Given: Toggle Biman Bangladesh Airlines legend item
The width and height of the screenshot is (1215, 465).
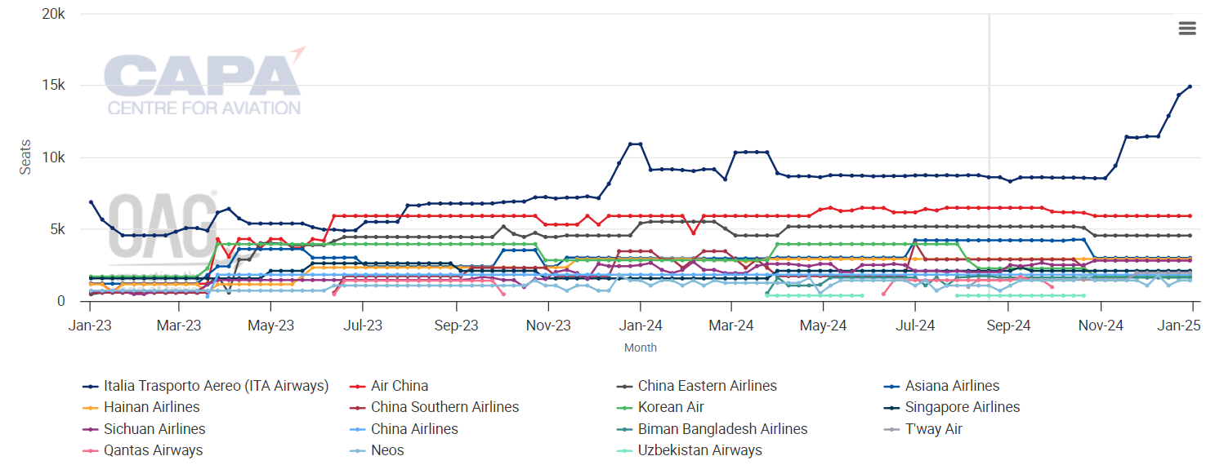Looking at the screenshot, I should point(722,429).
